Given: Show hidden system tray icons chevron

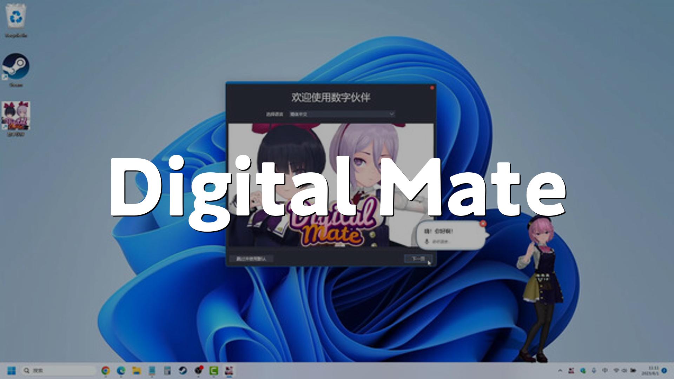Looking at the screenshot, I should [560, 371].
